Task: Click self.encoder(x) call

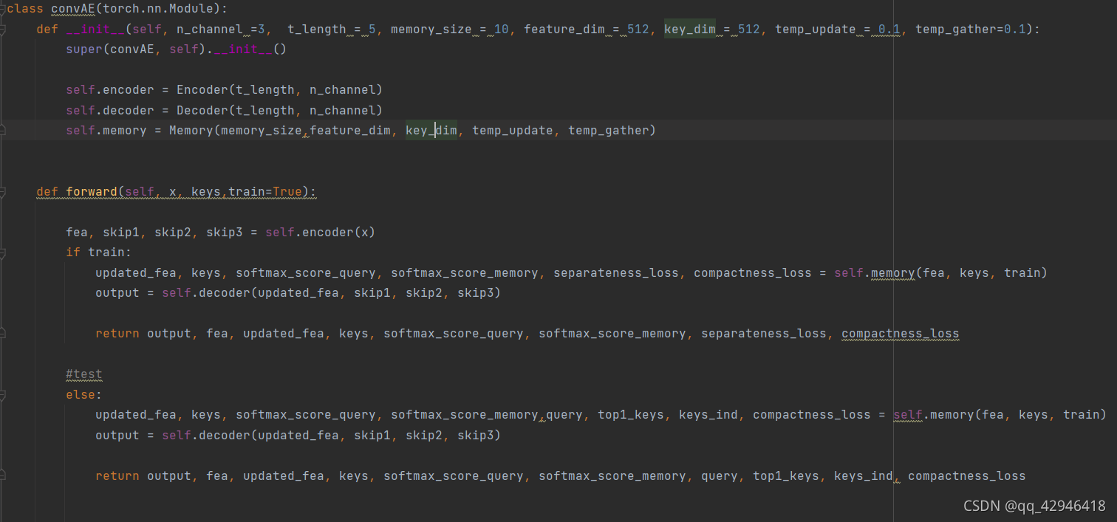Action: [320, 233]
